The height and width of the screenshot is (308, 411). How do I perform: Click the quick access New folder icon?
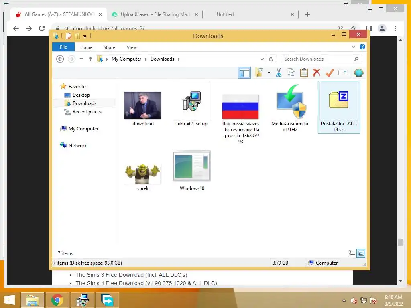click(x=77, y=36)
